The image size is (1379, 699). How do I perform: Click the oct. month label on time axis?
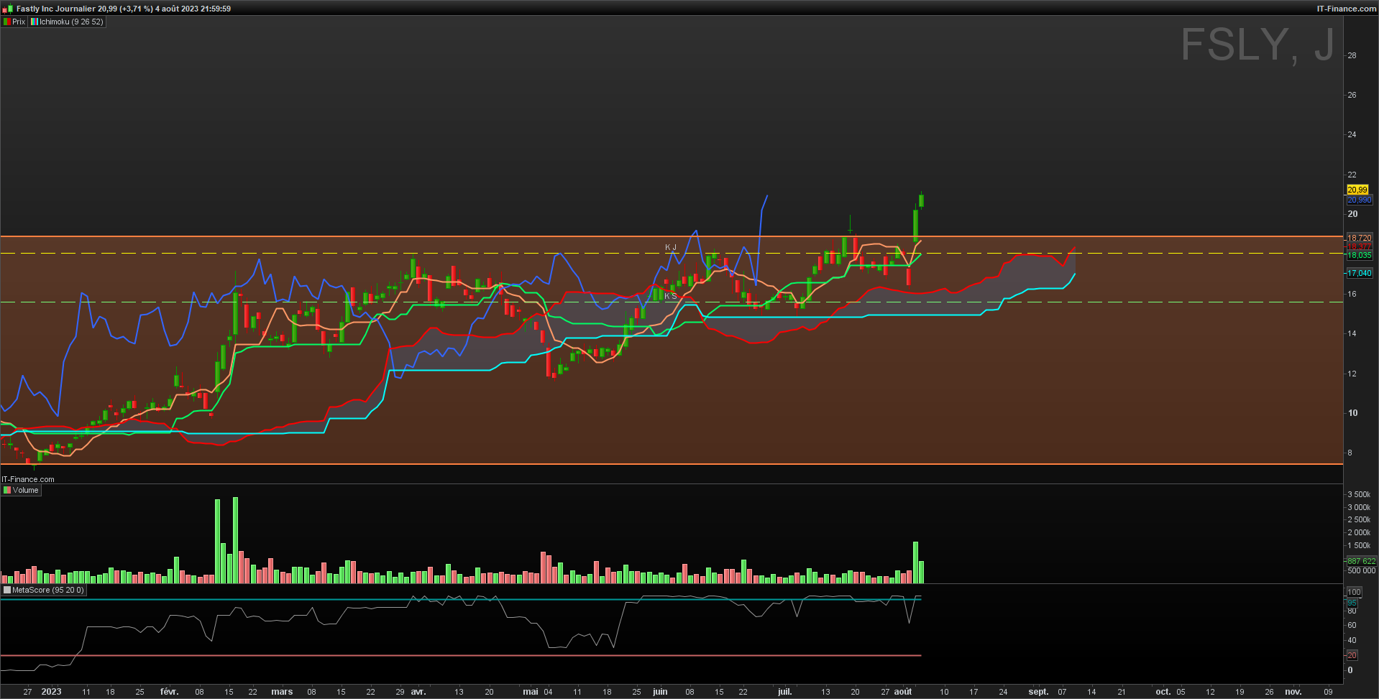1163,692
